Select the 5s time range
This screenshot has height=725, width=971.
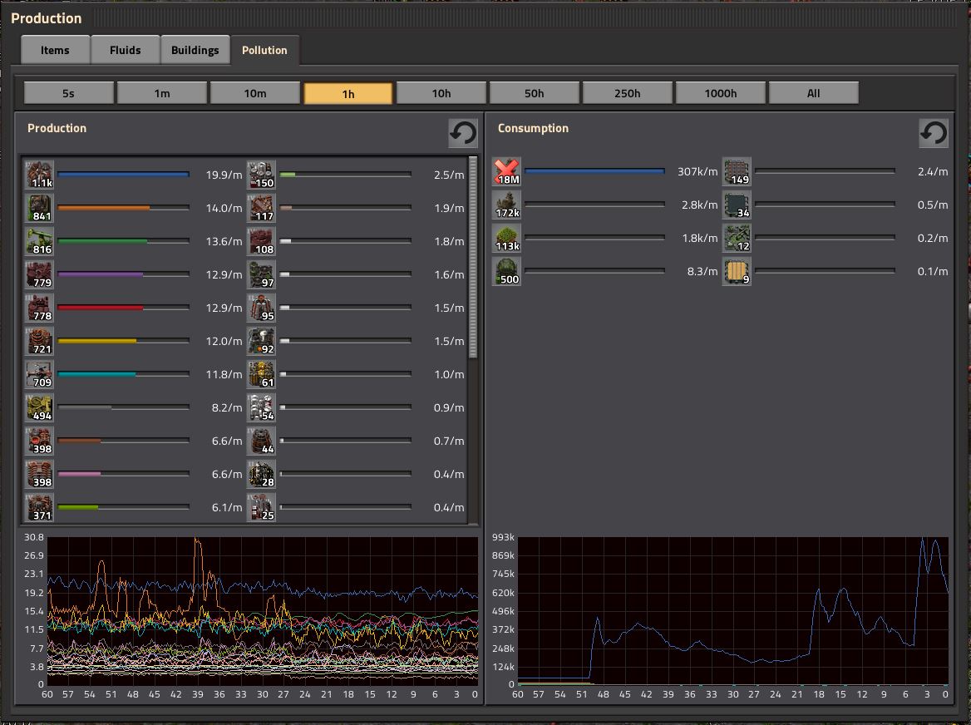pyautogui.click(x=69, y=93)
